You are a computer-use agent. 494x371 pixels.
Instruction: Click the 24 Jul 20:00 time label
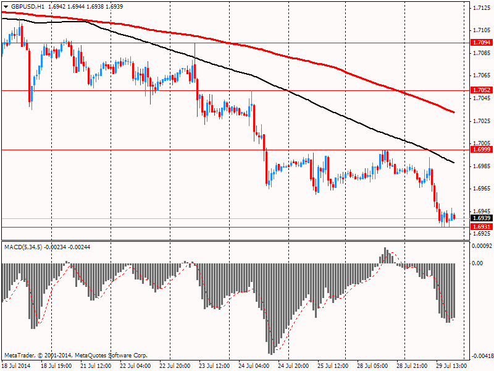pyautogui.click(x=293, y=366)
